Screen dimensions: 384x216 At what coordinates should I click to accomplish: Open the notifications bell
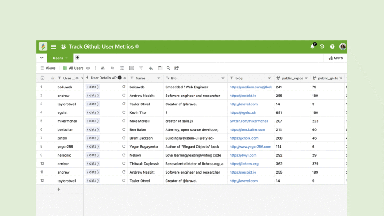[313, 46]
